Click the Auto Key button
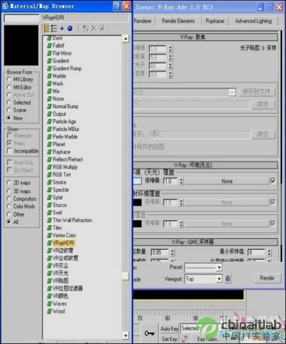Screen dimensions: 286x344 pyautogui.click(x=169, y=329)
